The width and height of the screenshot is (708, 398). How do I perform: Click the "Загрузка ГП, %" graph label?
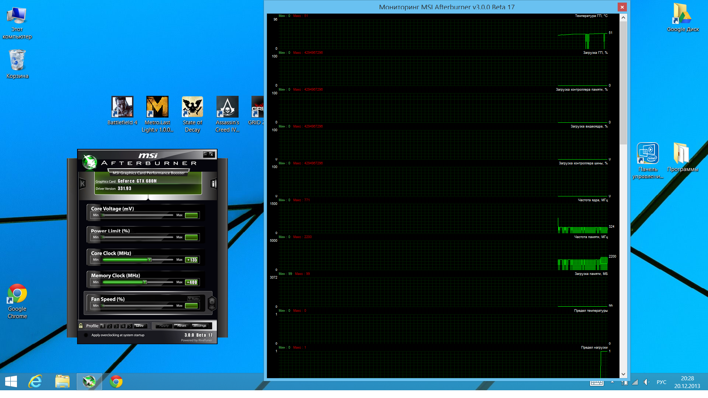click(x=595, y=53)
